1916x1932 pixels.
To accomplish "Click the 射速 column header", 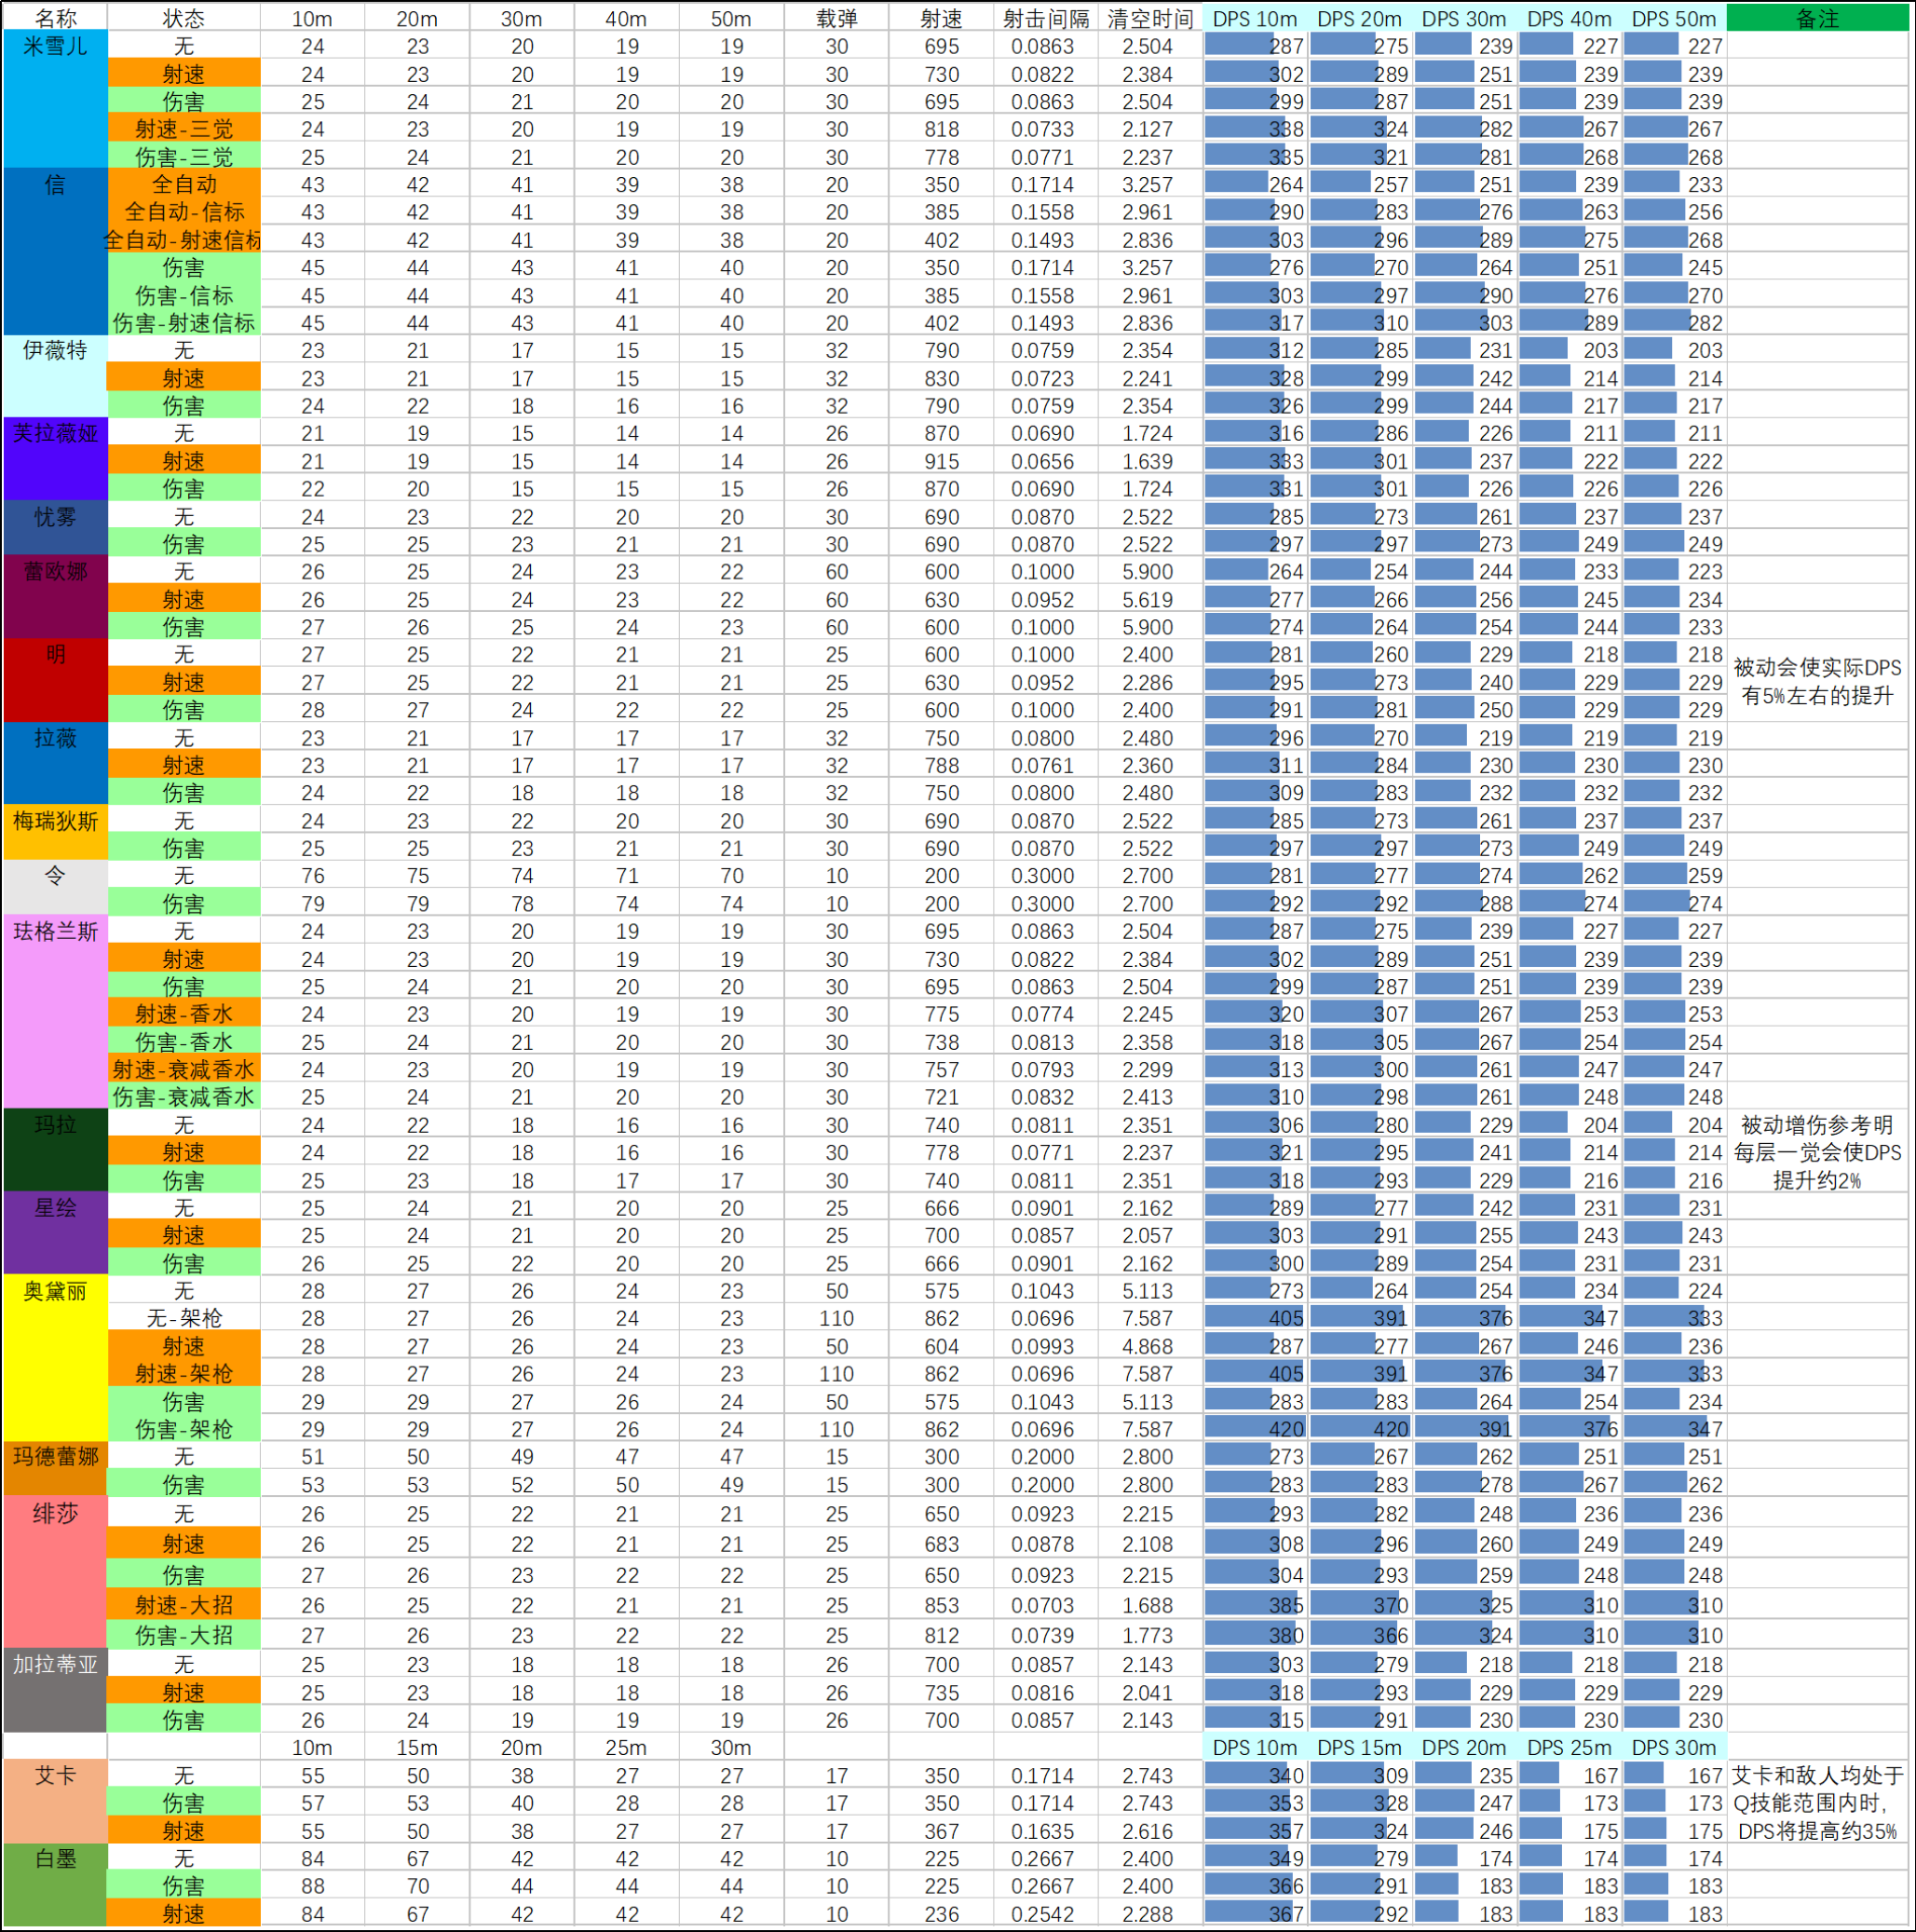I will (941, 18).
